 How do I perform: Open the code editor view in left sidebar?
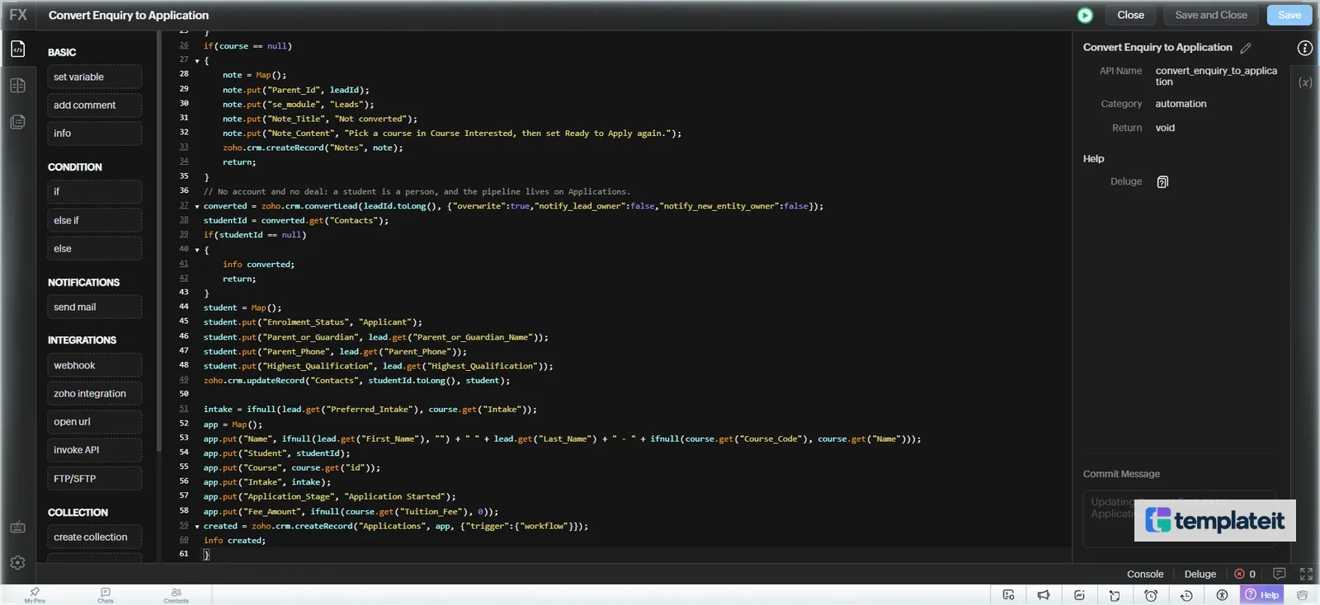click(x=18, y=49)
